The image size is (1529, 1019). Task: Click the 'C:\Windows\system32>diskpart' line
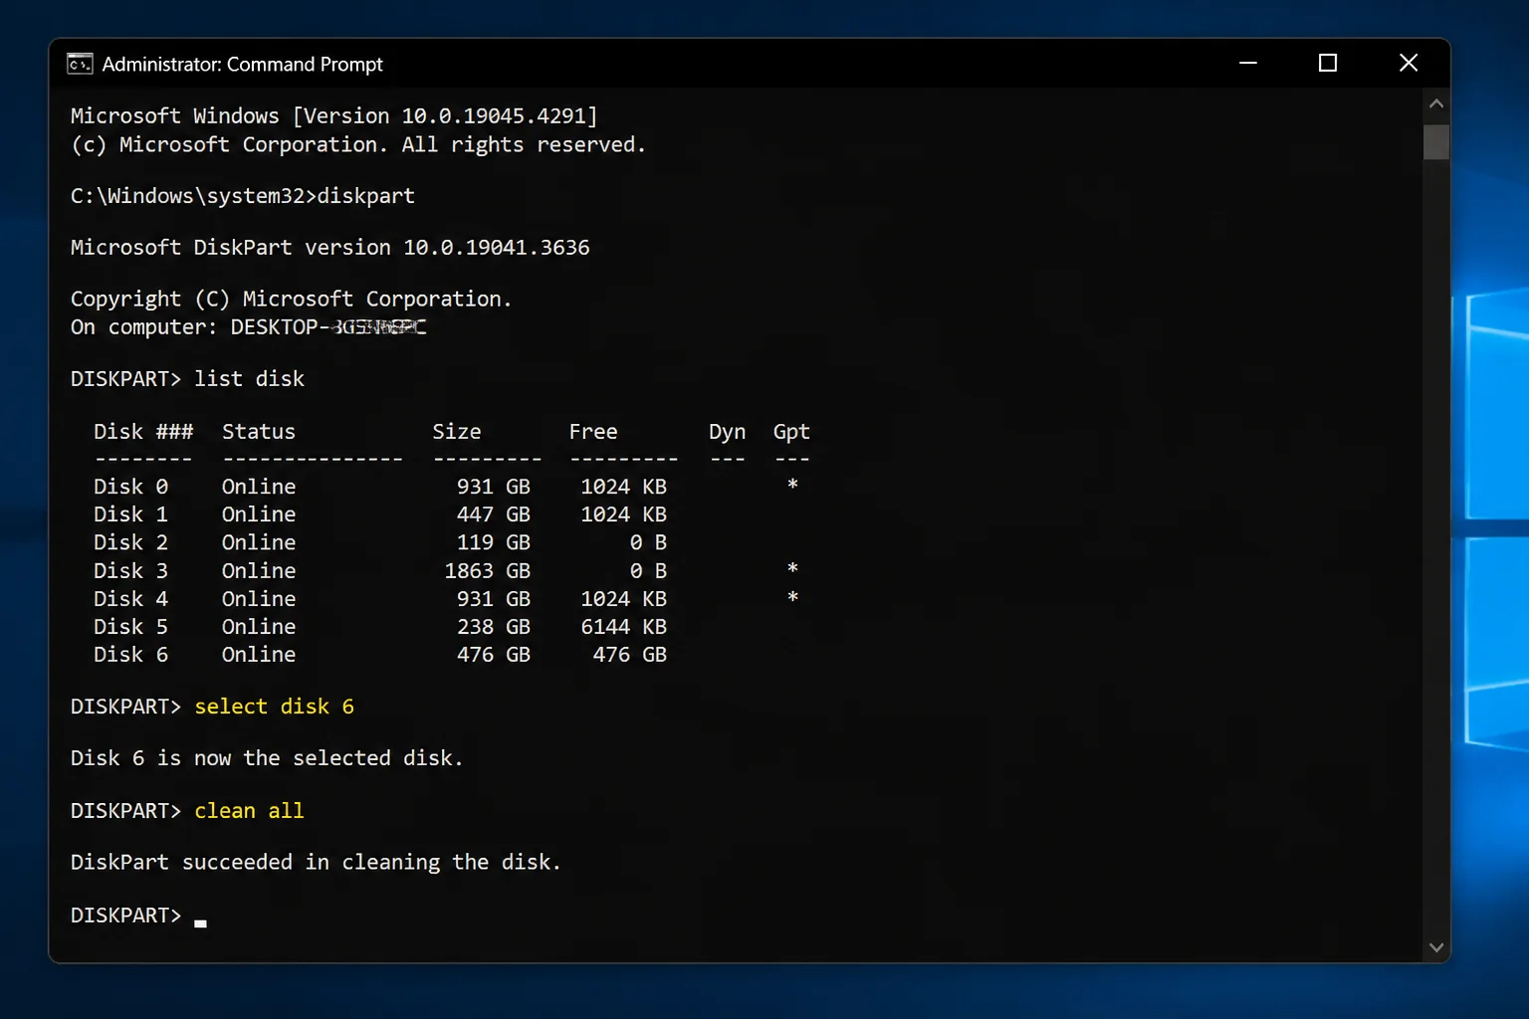tap(243, 196)
